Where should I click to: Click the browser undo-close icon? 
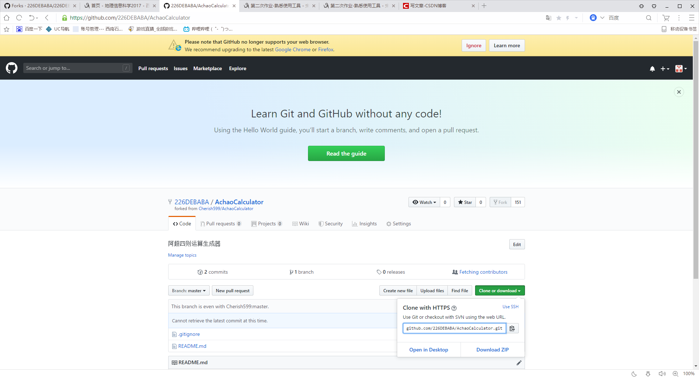pyautogui.click(x=32, y=18)
